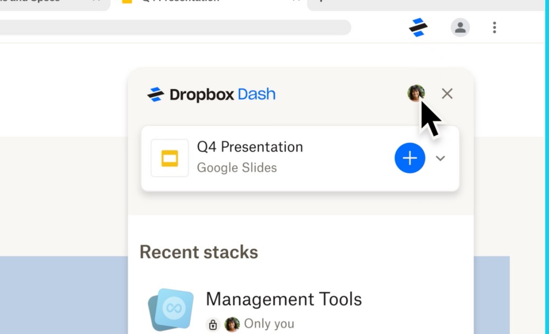Viewport: 549px width, 334px height.
Task: Click the Recent stacks heading
Action: pyautogui.click(x=199, y=252)
